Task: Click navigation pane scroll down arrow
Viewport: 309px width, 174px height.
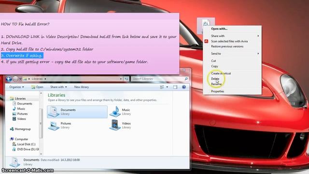Action: (x=41, y=154)
